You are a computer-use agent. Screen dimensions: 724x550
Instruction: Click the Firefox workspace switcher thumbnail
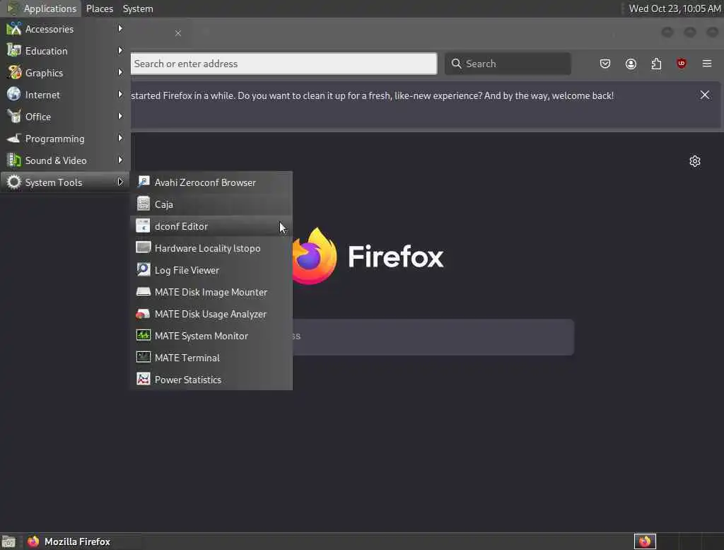(x=645, y=542)
